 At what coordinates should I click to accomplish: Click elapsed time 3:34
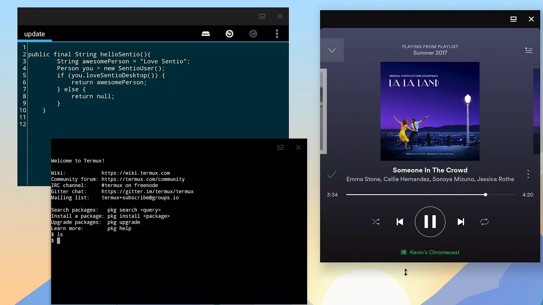tap(332, 195)
